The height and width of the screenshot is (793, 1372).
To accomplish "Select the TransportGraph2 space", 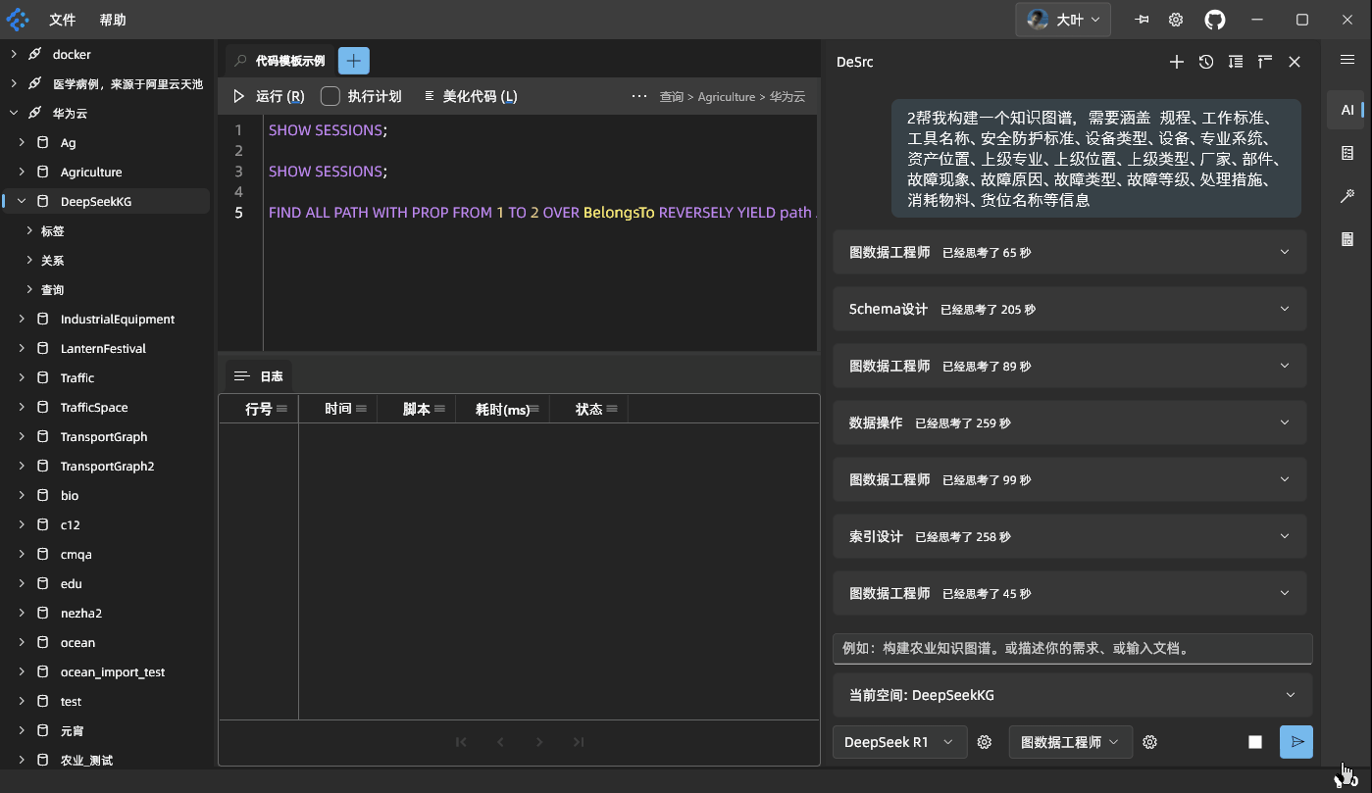I will [x=108, y=466].
